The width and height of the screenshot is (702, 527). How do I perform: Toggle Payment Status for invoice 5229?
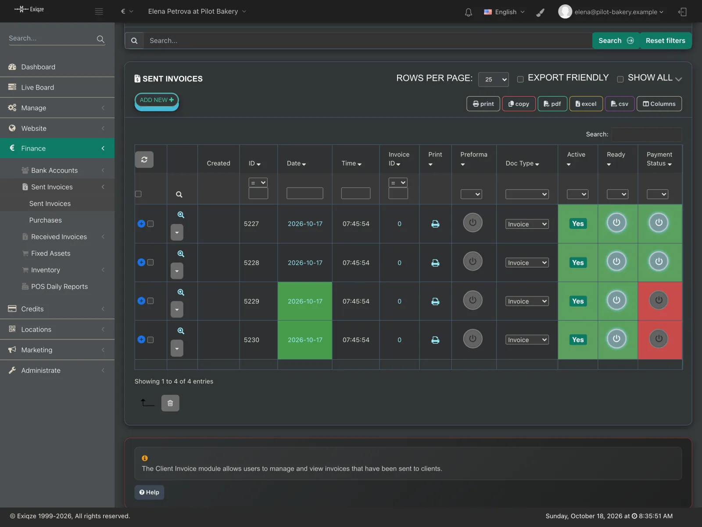[x=659, y=300]
